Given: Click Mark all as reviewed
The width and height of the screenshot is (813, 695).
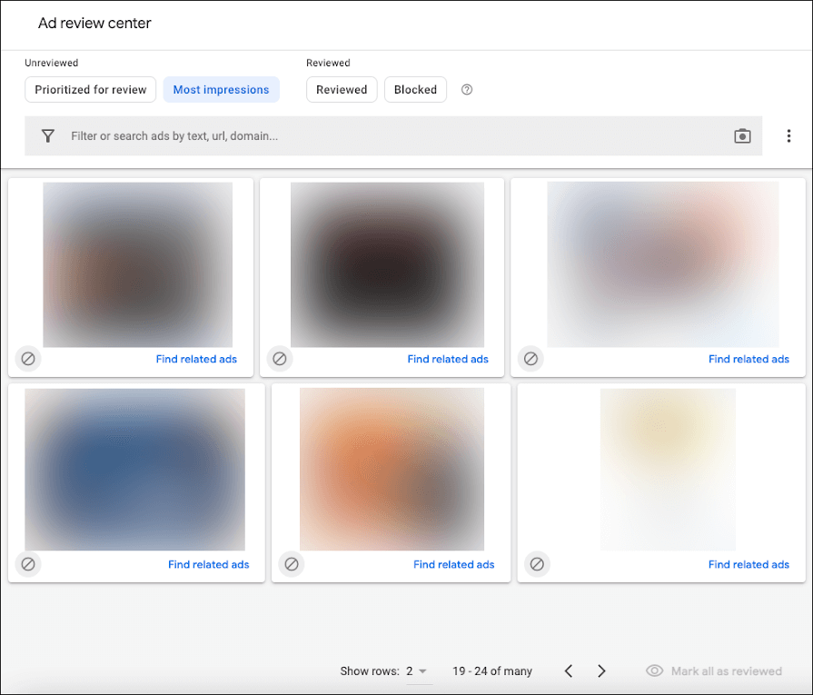Looking at the screenshot, I should [x=714, y=671].
